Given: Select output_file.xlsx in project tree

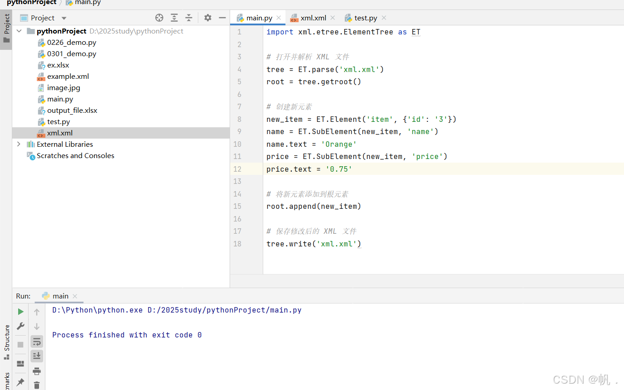Looking at the screenshot, I should [x=72, y=110].
